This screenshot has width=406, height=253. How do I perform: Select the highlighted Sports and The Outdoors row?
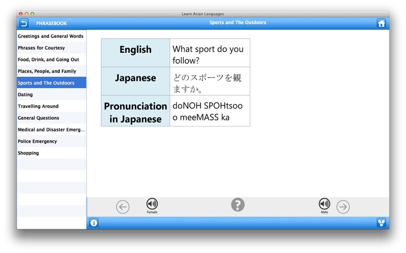pos(52,83)
